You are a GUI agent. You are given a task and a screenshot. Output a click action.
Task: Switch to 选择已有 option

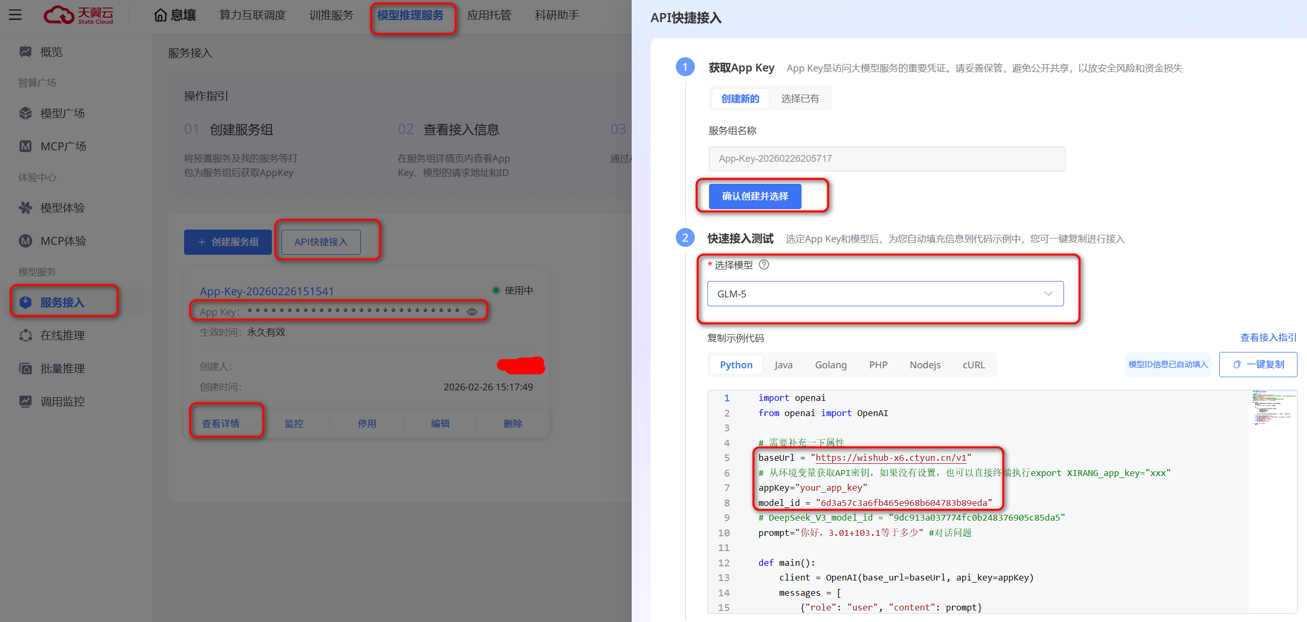pyautogui.click(x=800, y=99)
